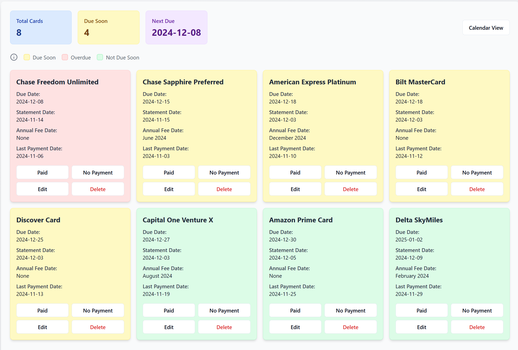Mark Amazon Prime Card as Paid
This screenshot has height=350, width=518.
(x=295, y=310)
